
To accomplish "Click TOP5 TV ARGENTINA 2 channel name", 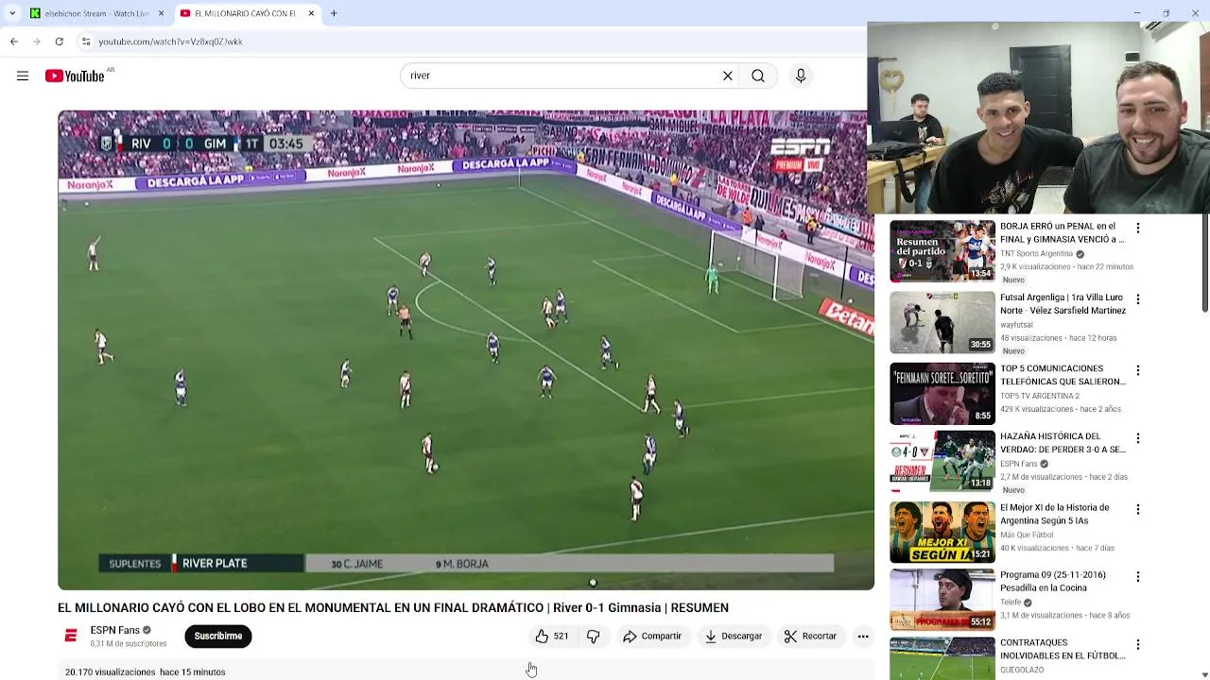I will (1040, 396).
